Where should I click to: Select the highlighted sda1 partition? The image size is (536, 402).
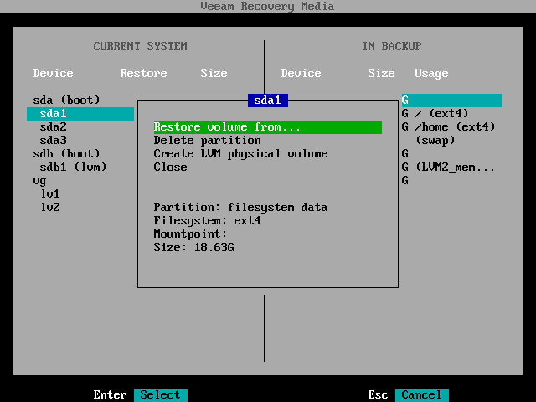(x=80, y=114)
